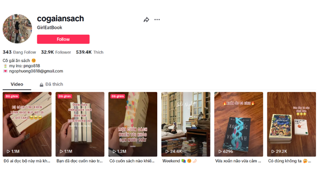Click the Đã ghim badge on third video
This screenshot has width=321, height=183.
(x=118, y=96)
